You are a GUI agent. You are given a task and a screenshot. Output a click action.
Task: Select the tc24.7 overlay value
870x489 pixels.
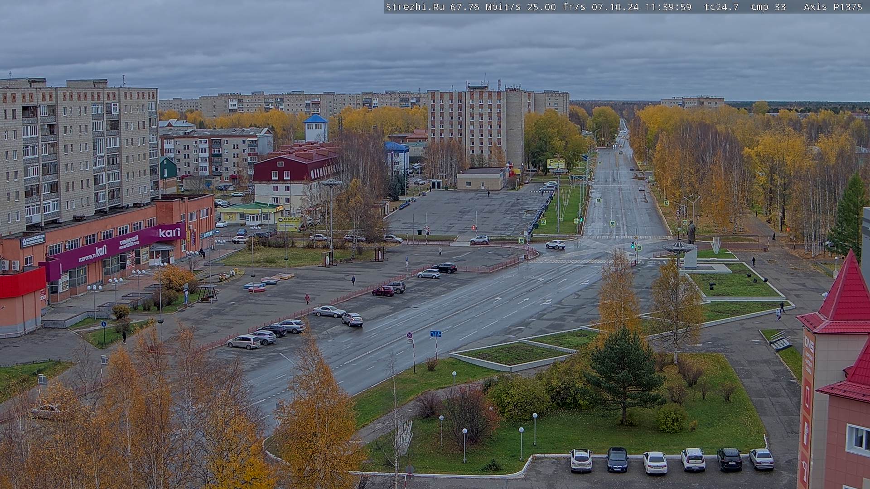721,7
